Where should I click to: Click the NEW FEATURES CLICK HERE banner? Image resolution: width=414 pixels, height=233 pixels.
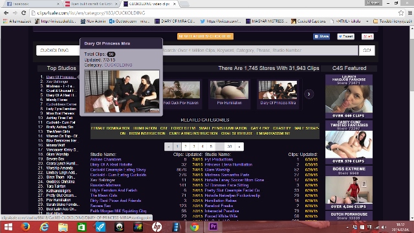click(x=205, y=36)
